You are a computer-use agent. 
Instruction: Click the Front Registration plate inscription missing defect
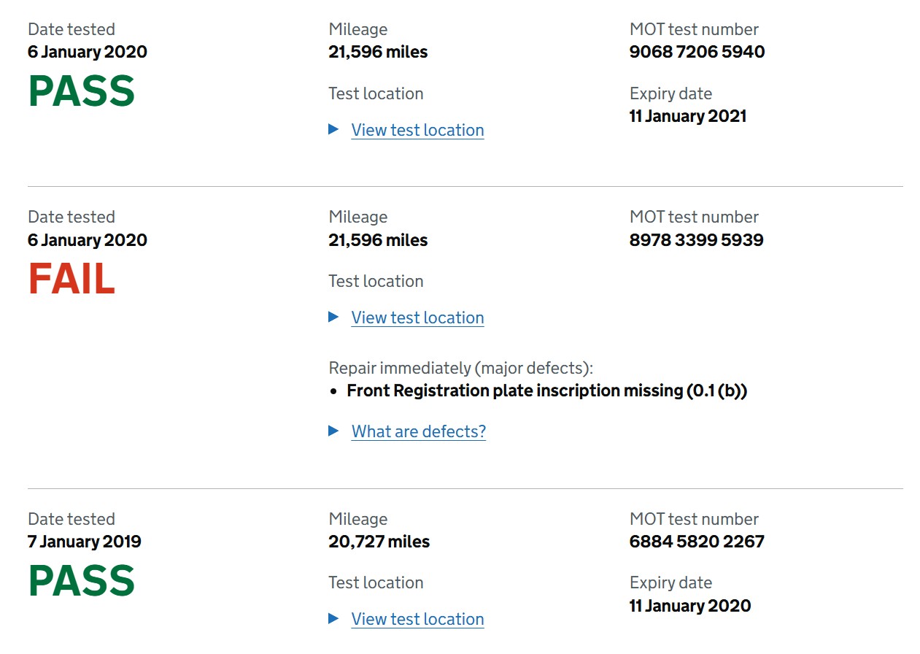click(546, 391)
